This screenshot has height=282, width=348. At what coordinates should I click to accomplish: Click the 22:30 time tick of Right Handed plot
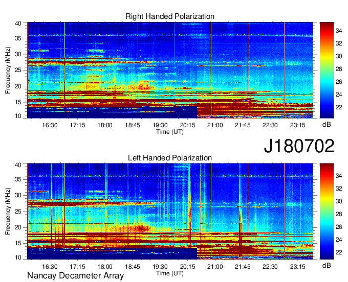270,125
